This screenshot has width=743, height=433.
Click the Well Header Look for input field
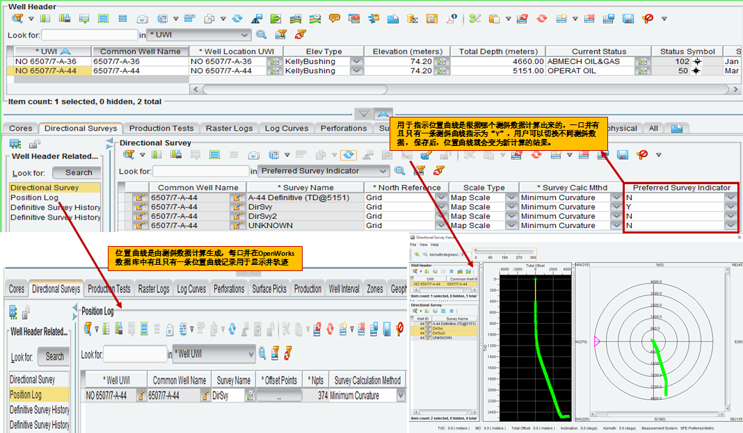90,35
